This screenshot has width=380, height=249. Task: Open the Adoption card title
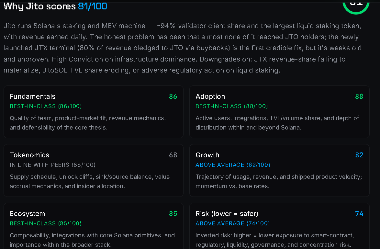pos(210,96)
